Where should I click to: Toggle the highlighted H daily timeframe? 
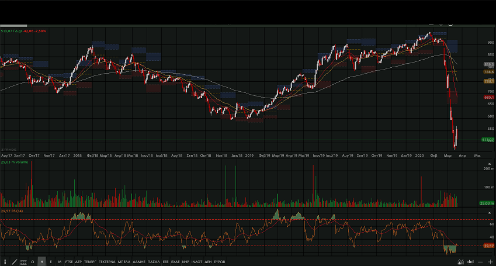41,261
